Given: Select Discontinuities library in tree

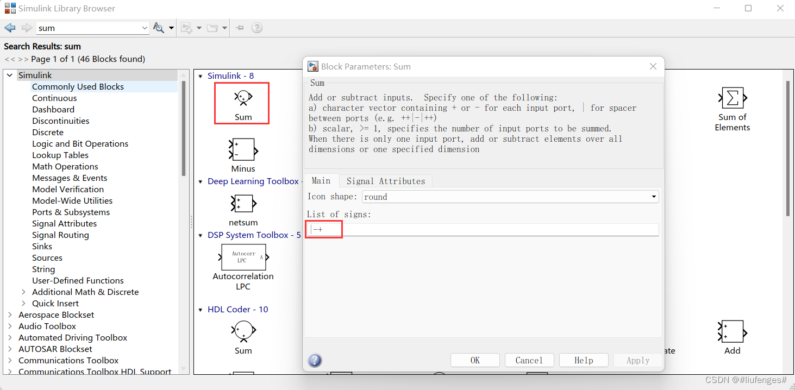Looking at the screenshot, I should [60, 121].
